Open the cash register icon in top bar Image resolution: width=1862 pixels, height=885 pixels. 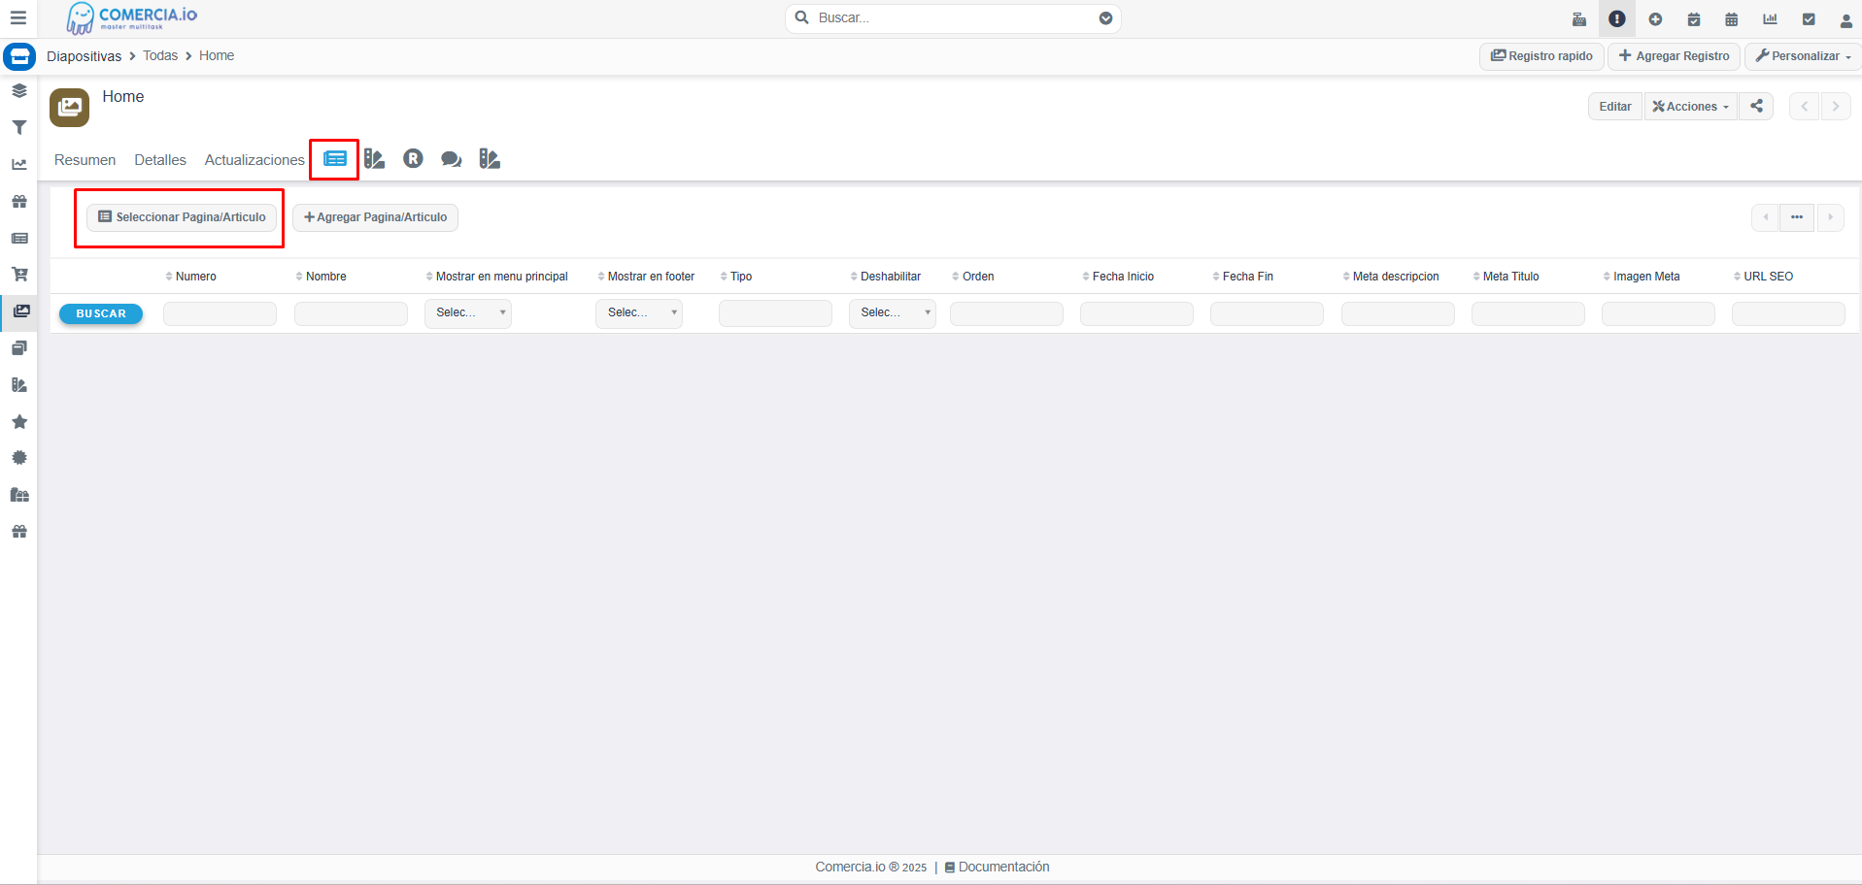pyautogui.click(x=1579, y=19)
